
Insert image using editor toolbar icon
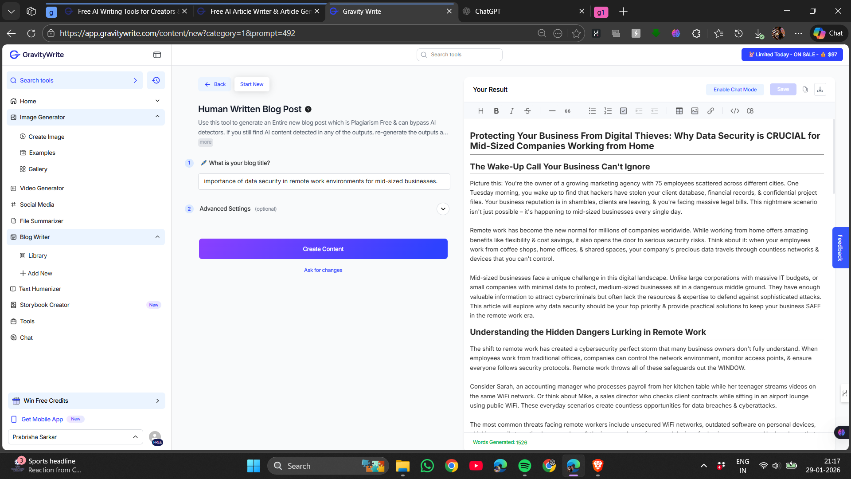pos(695,111)
